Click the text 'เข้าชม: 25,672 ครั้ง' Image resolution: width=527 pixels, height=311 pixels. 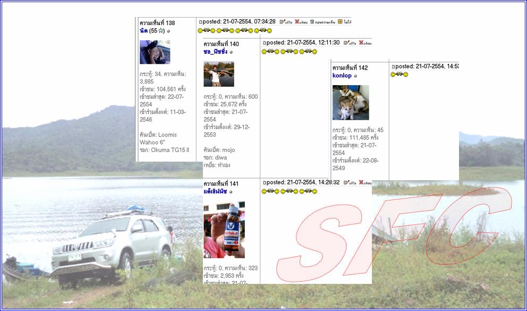point(225,104)
